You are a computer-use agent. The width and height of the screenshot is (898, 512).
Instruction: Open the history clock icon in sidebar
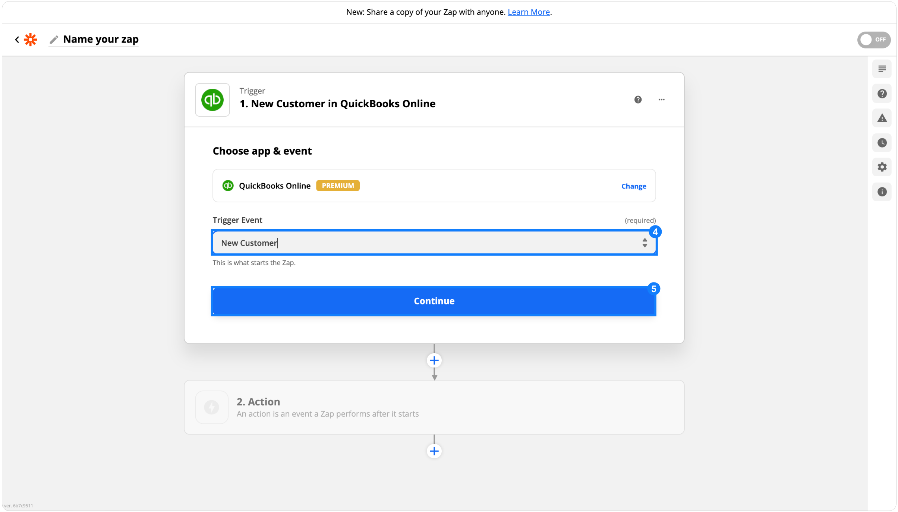pyautogui.click(x=882, y=143)
